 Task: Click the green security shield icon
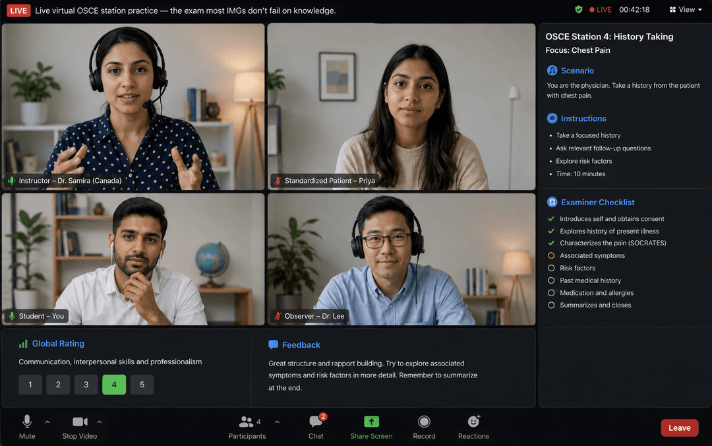[579, 9]
